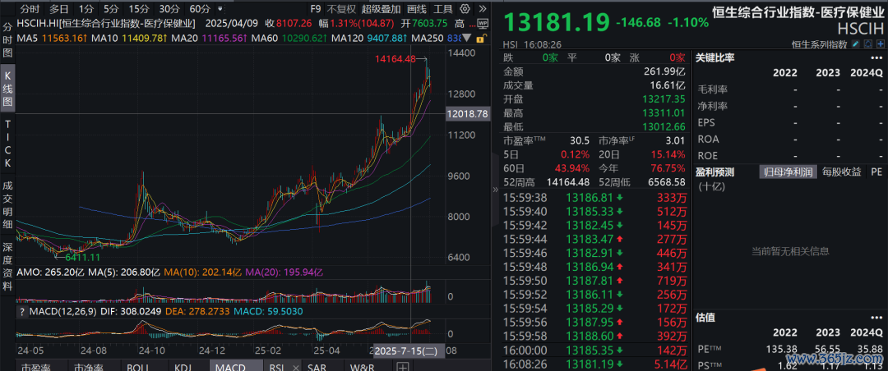This screenshot has width=888, height=371.
Task: Expand the period dropdown after 60分
Action: [x=220, y=9]
